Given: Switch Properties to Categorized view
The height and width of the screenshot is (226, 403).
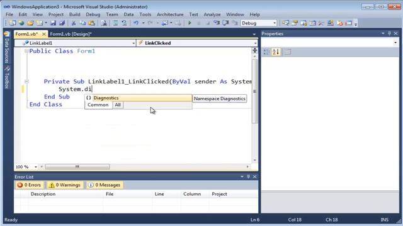Looking at the screenshot, I should click(x=266, y=52).
